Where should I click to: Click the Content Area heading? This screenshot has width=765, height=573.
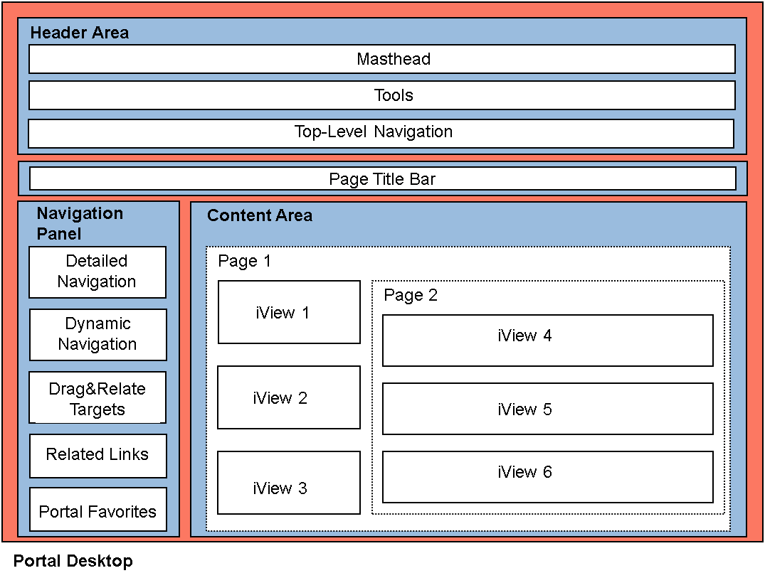[x=260, y=216]
